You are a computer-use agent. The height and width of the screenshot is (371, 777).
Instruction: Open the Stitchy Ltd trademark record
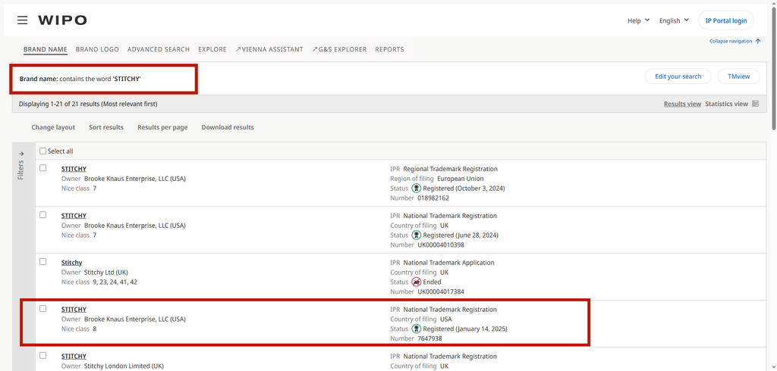point(72,263)
